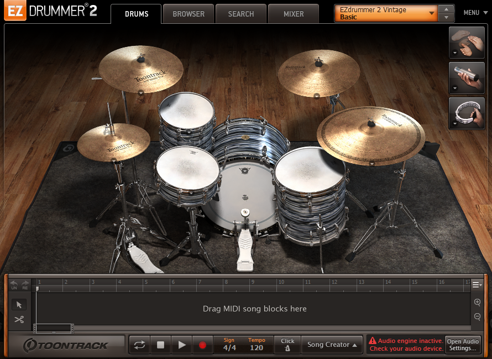Click the timeline overview scroll handle

click(53, 328)
